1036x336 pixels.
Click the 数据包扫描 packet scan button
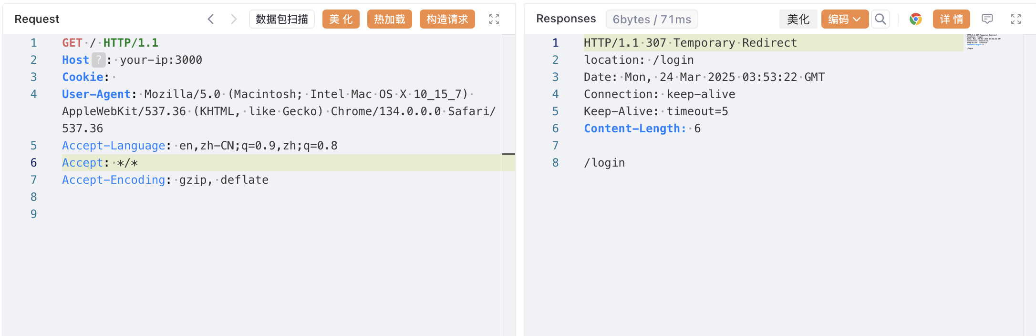(281, 19)
